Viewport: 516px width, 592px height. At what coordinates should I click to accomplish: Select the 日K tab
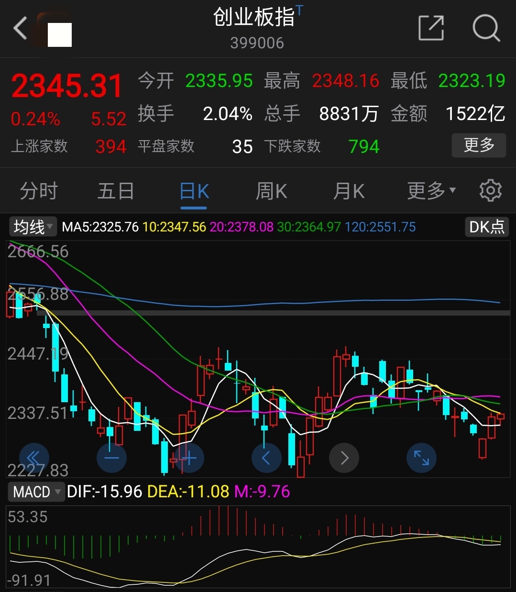pyautogui.click(x=194, y=191)
